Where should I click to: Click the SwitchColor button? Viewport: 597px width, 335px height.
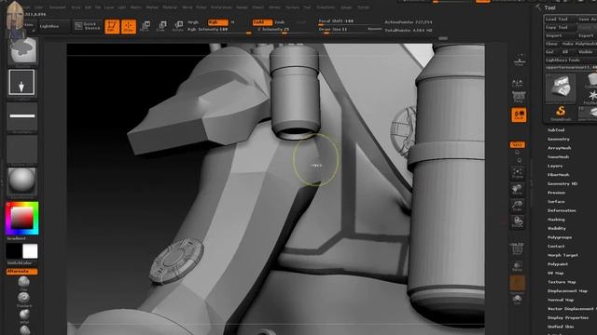click(x=21, y=262)
